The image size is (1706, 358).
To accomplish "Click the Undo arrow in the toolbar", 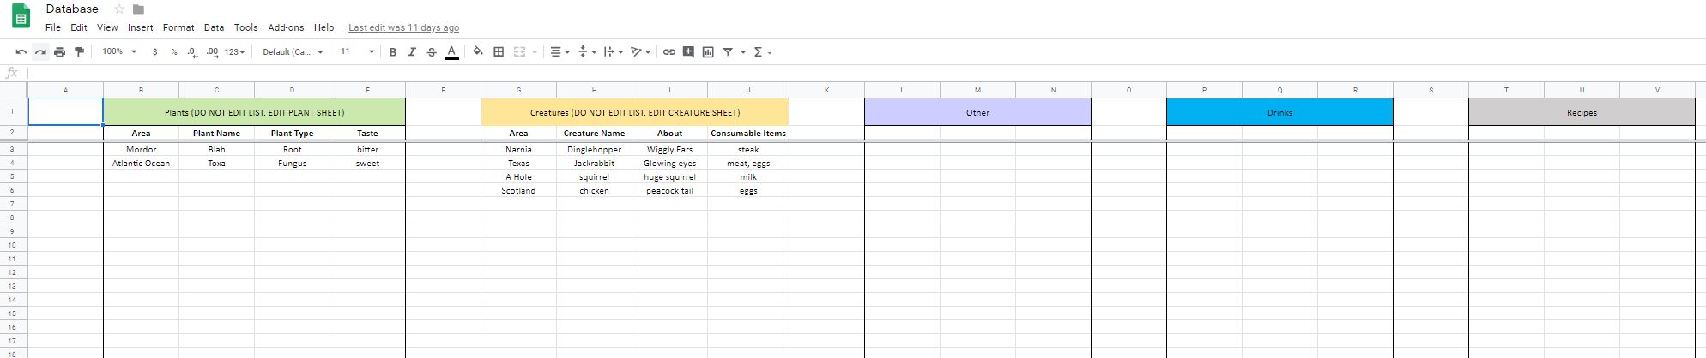I will point(21,52).
